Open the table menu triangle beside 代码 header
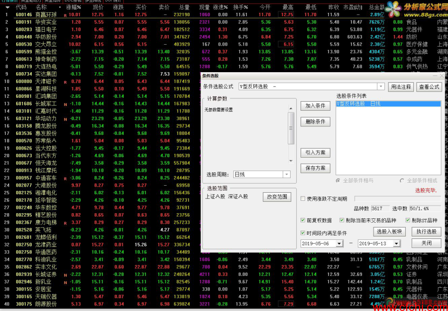The image size is (448, 311). (8, 8)
